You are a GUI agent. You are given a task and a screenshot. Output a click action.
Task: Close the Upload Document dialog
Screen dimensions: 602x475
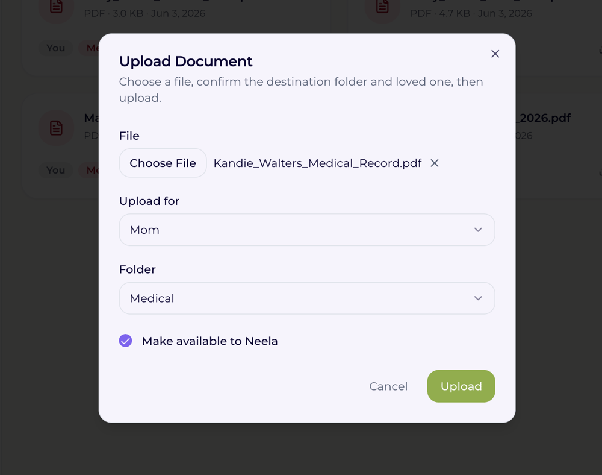click(495, 54)
